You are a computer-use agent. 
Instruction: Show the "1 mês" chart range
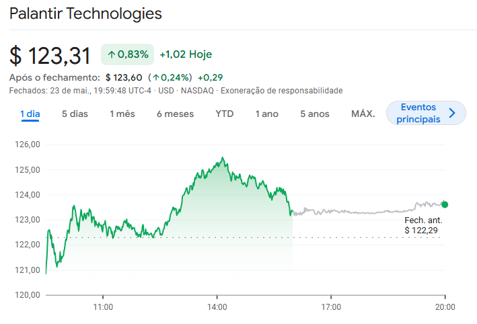pyautogui.click(x=122, y=114)
